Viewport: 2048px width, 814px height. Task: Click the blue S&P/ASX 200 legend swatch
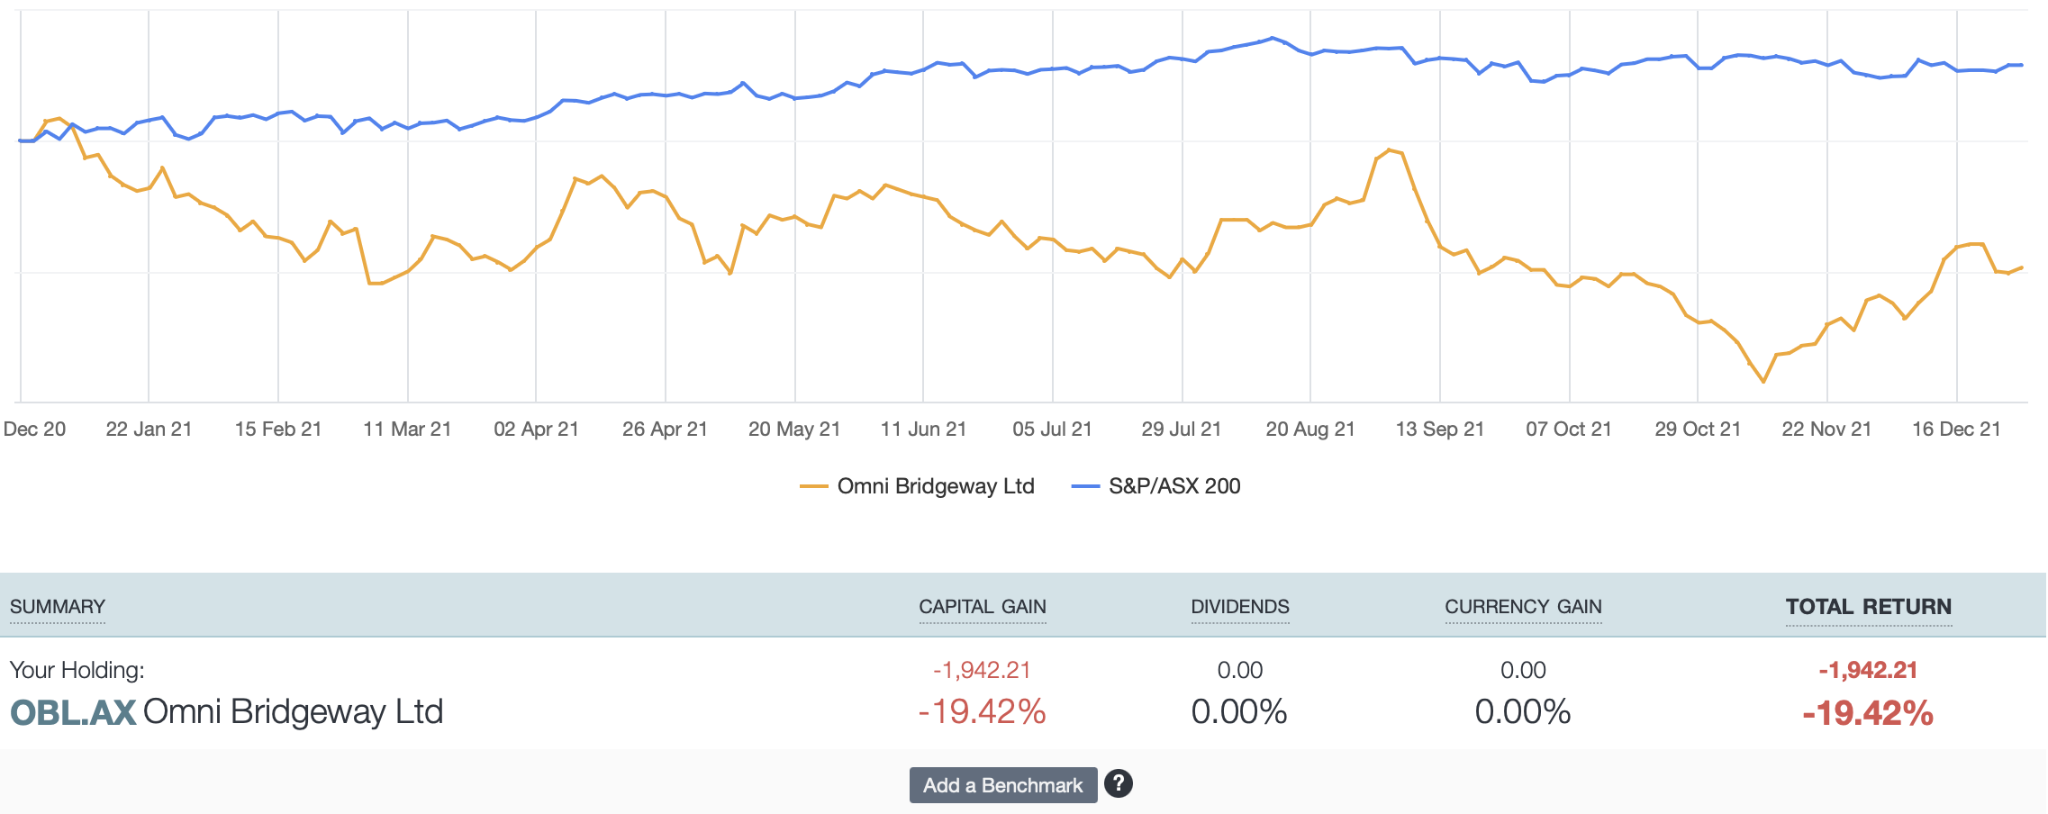pos(1085,486)
